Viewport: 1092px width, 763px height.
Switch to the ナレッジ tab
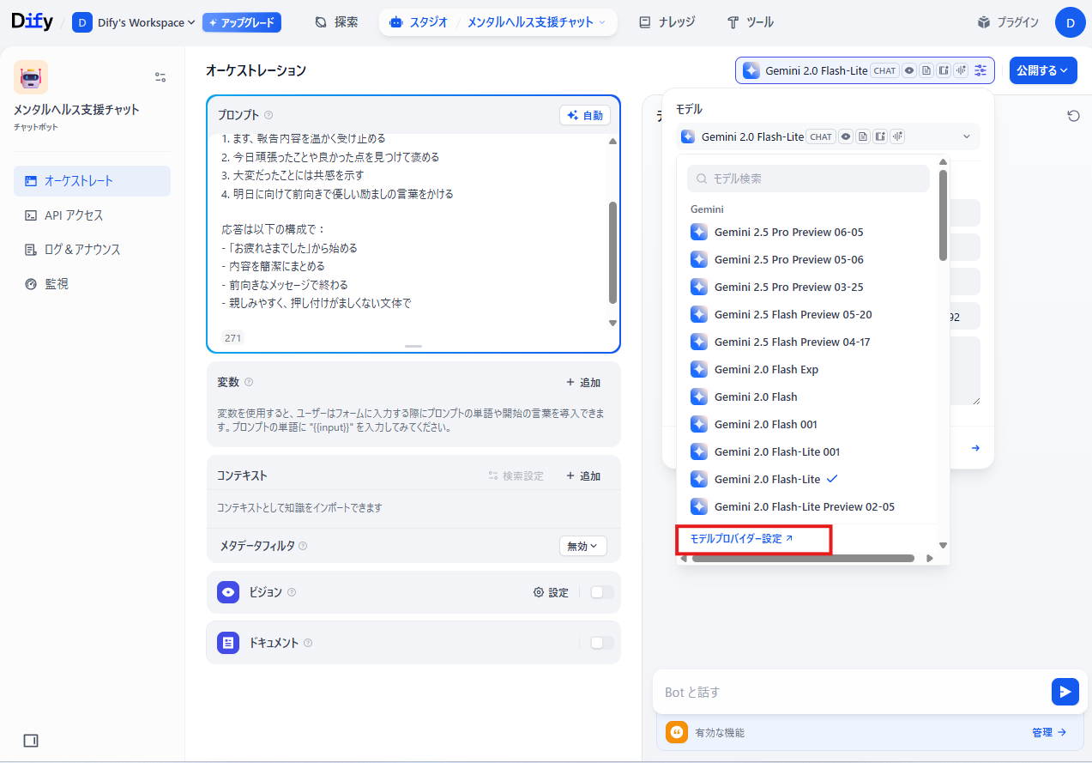[x=667, y=22]
